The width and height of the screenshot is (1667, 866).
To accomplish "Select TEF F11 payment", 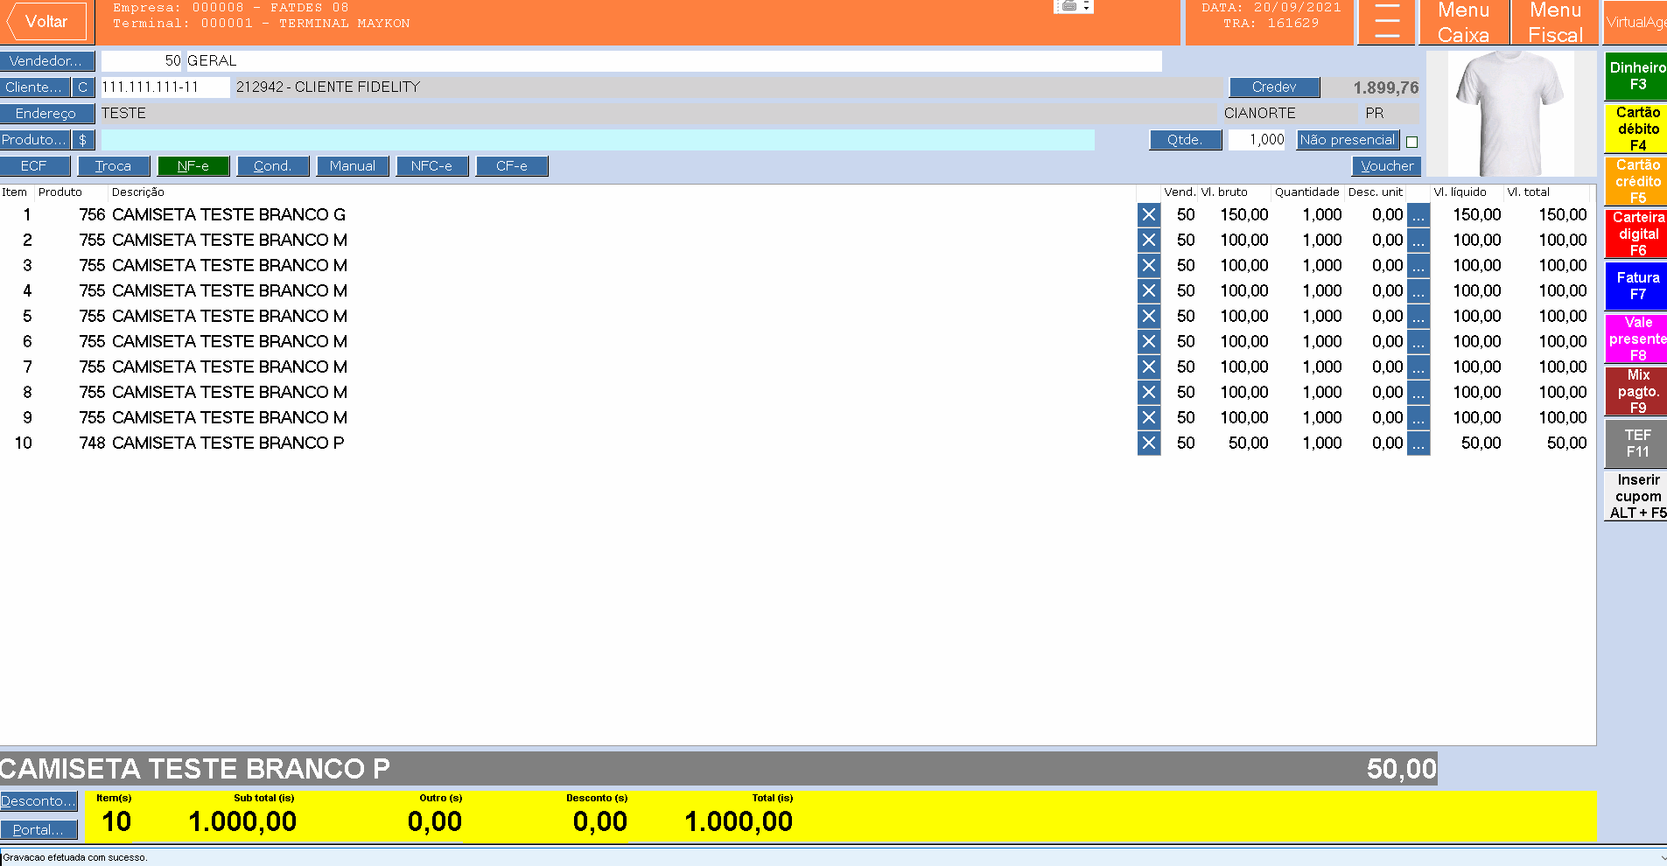I will pos(1637,443).
